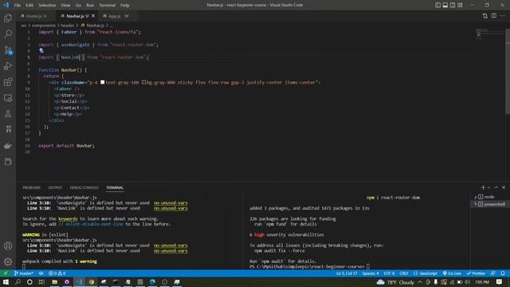Switch to the Problems panel tab
The height and width of the screenshot is (287, 510).
pos(32,187)
